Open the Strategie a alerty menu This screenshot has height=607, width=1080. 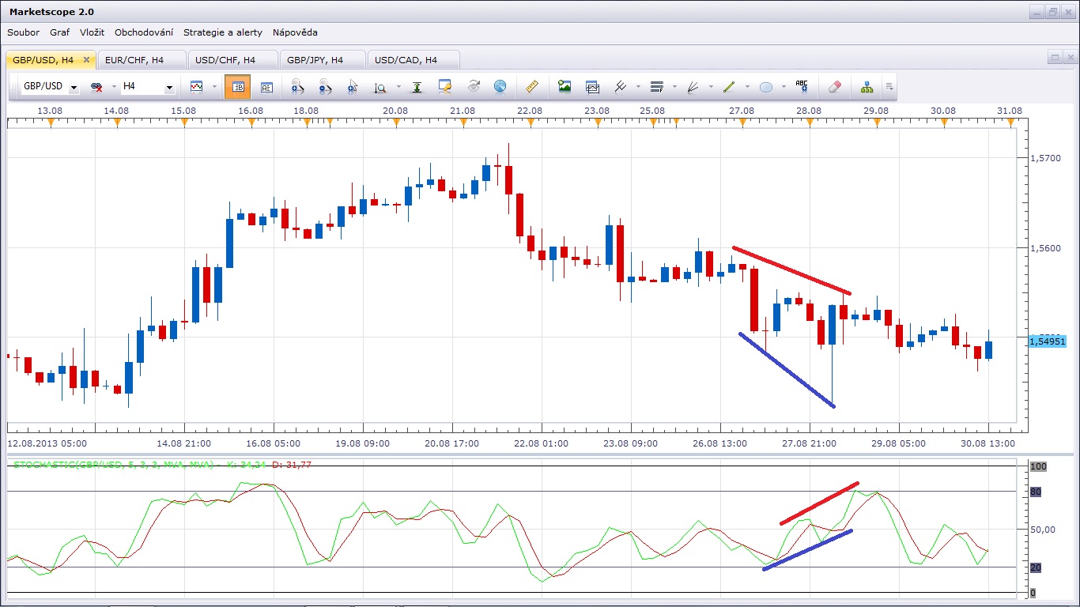[222, 32]
